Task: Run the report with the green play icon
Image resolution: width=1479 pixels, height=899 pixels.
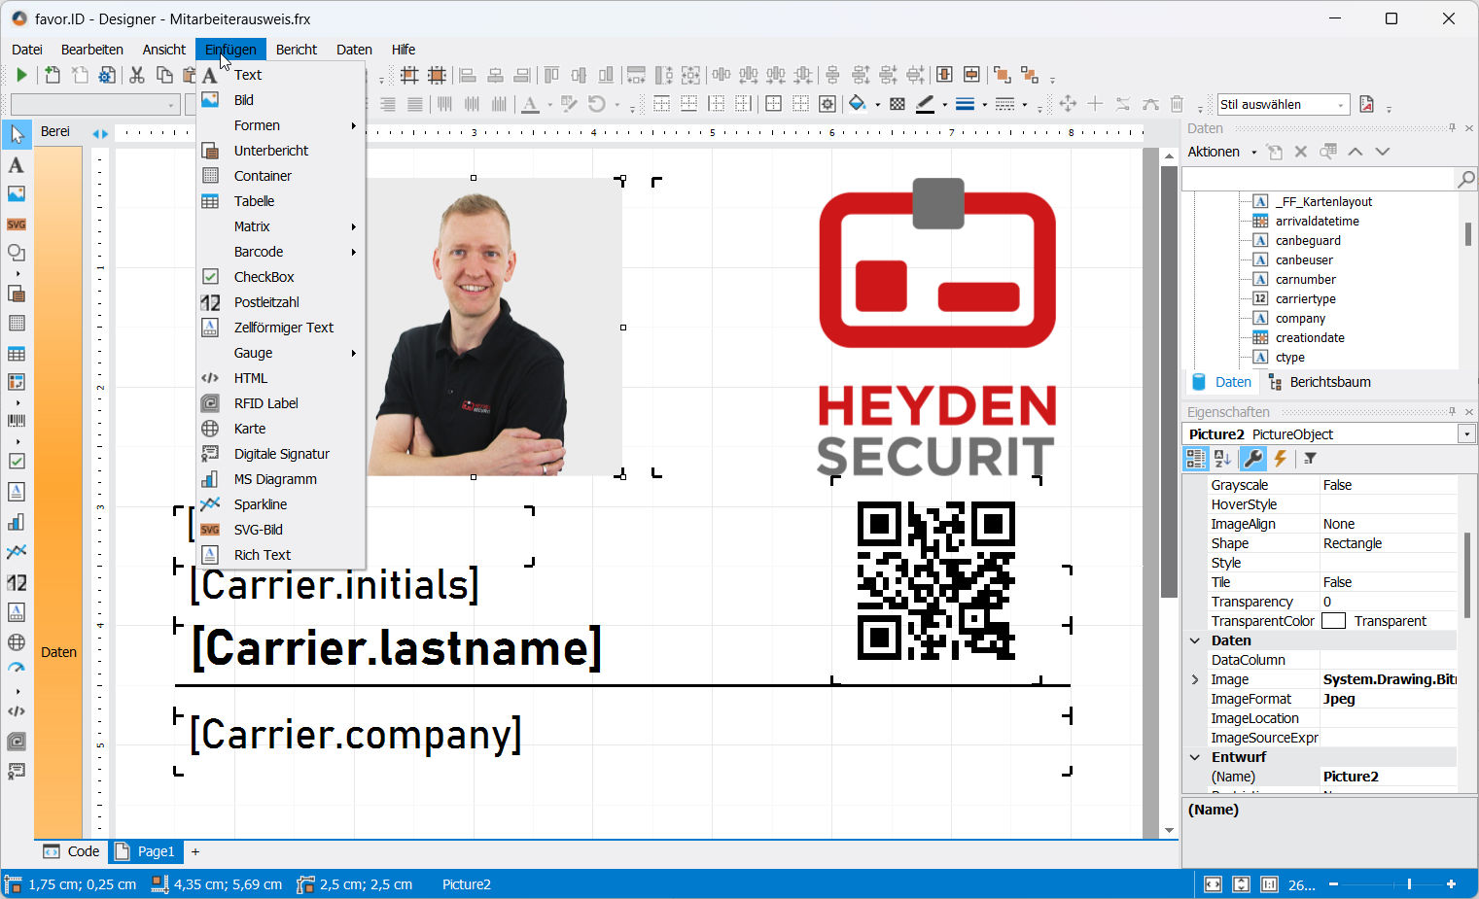Action: 20,74
